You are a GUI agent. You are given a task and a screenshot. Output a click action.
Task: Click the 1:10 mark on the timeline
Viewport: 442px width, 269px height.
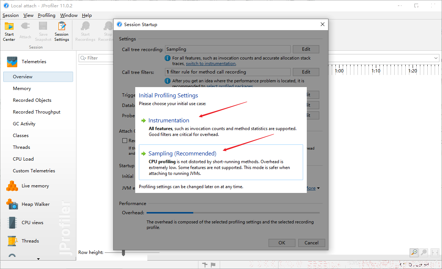376,71
